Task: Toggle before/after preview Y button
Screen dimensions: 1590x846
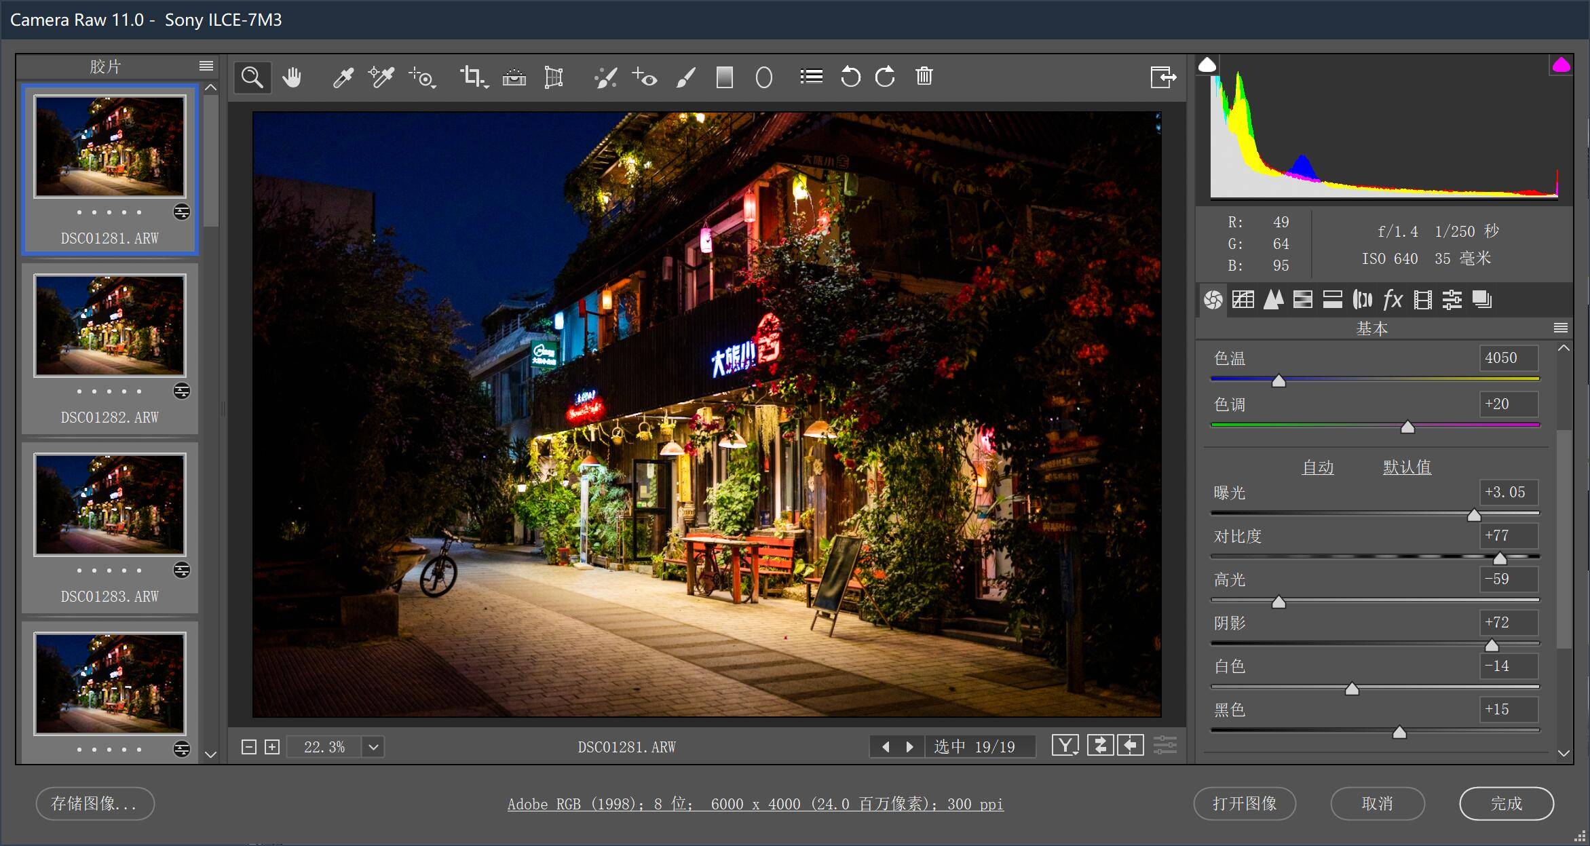Action: click(1065, 746)
